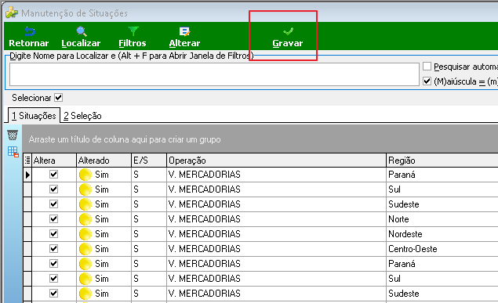Sort by the Operação column header
Viewport: 498px width, 303px height.
click(276, 160)
